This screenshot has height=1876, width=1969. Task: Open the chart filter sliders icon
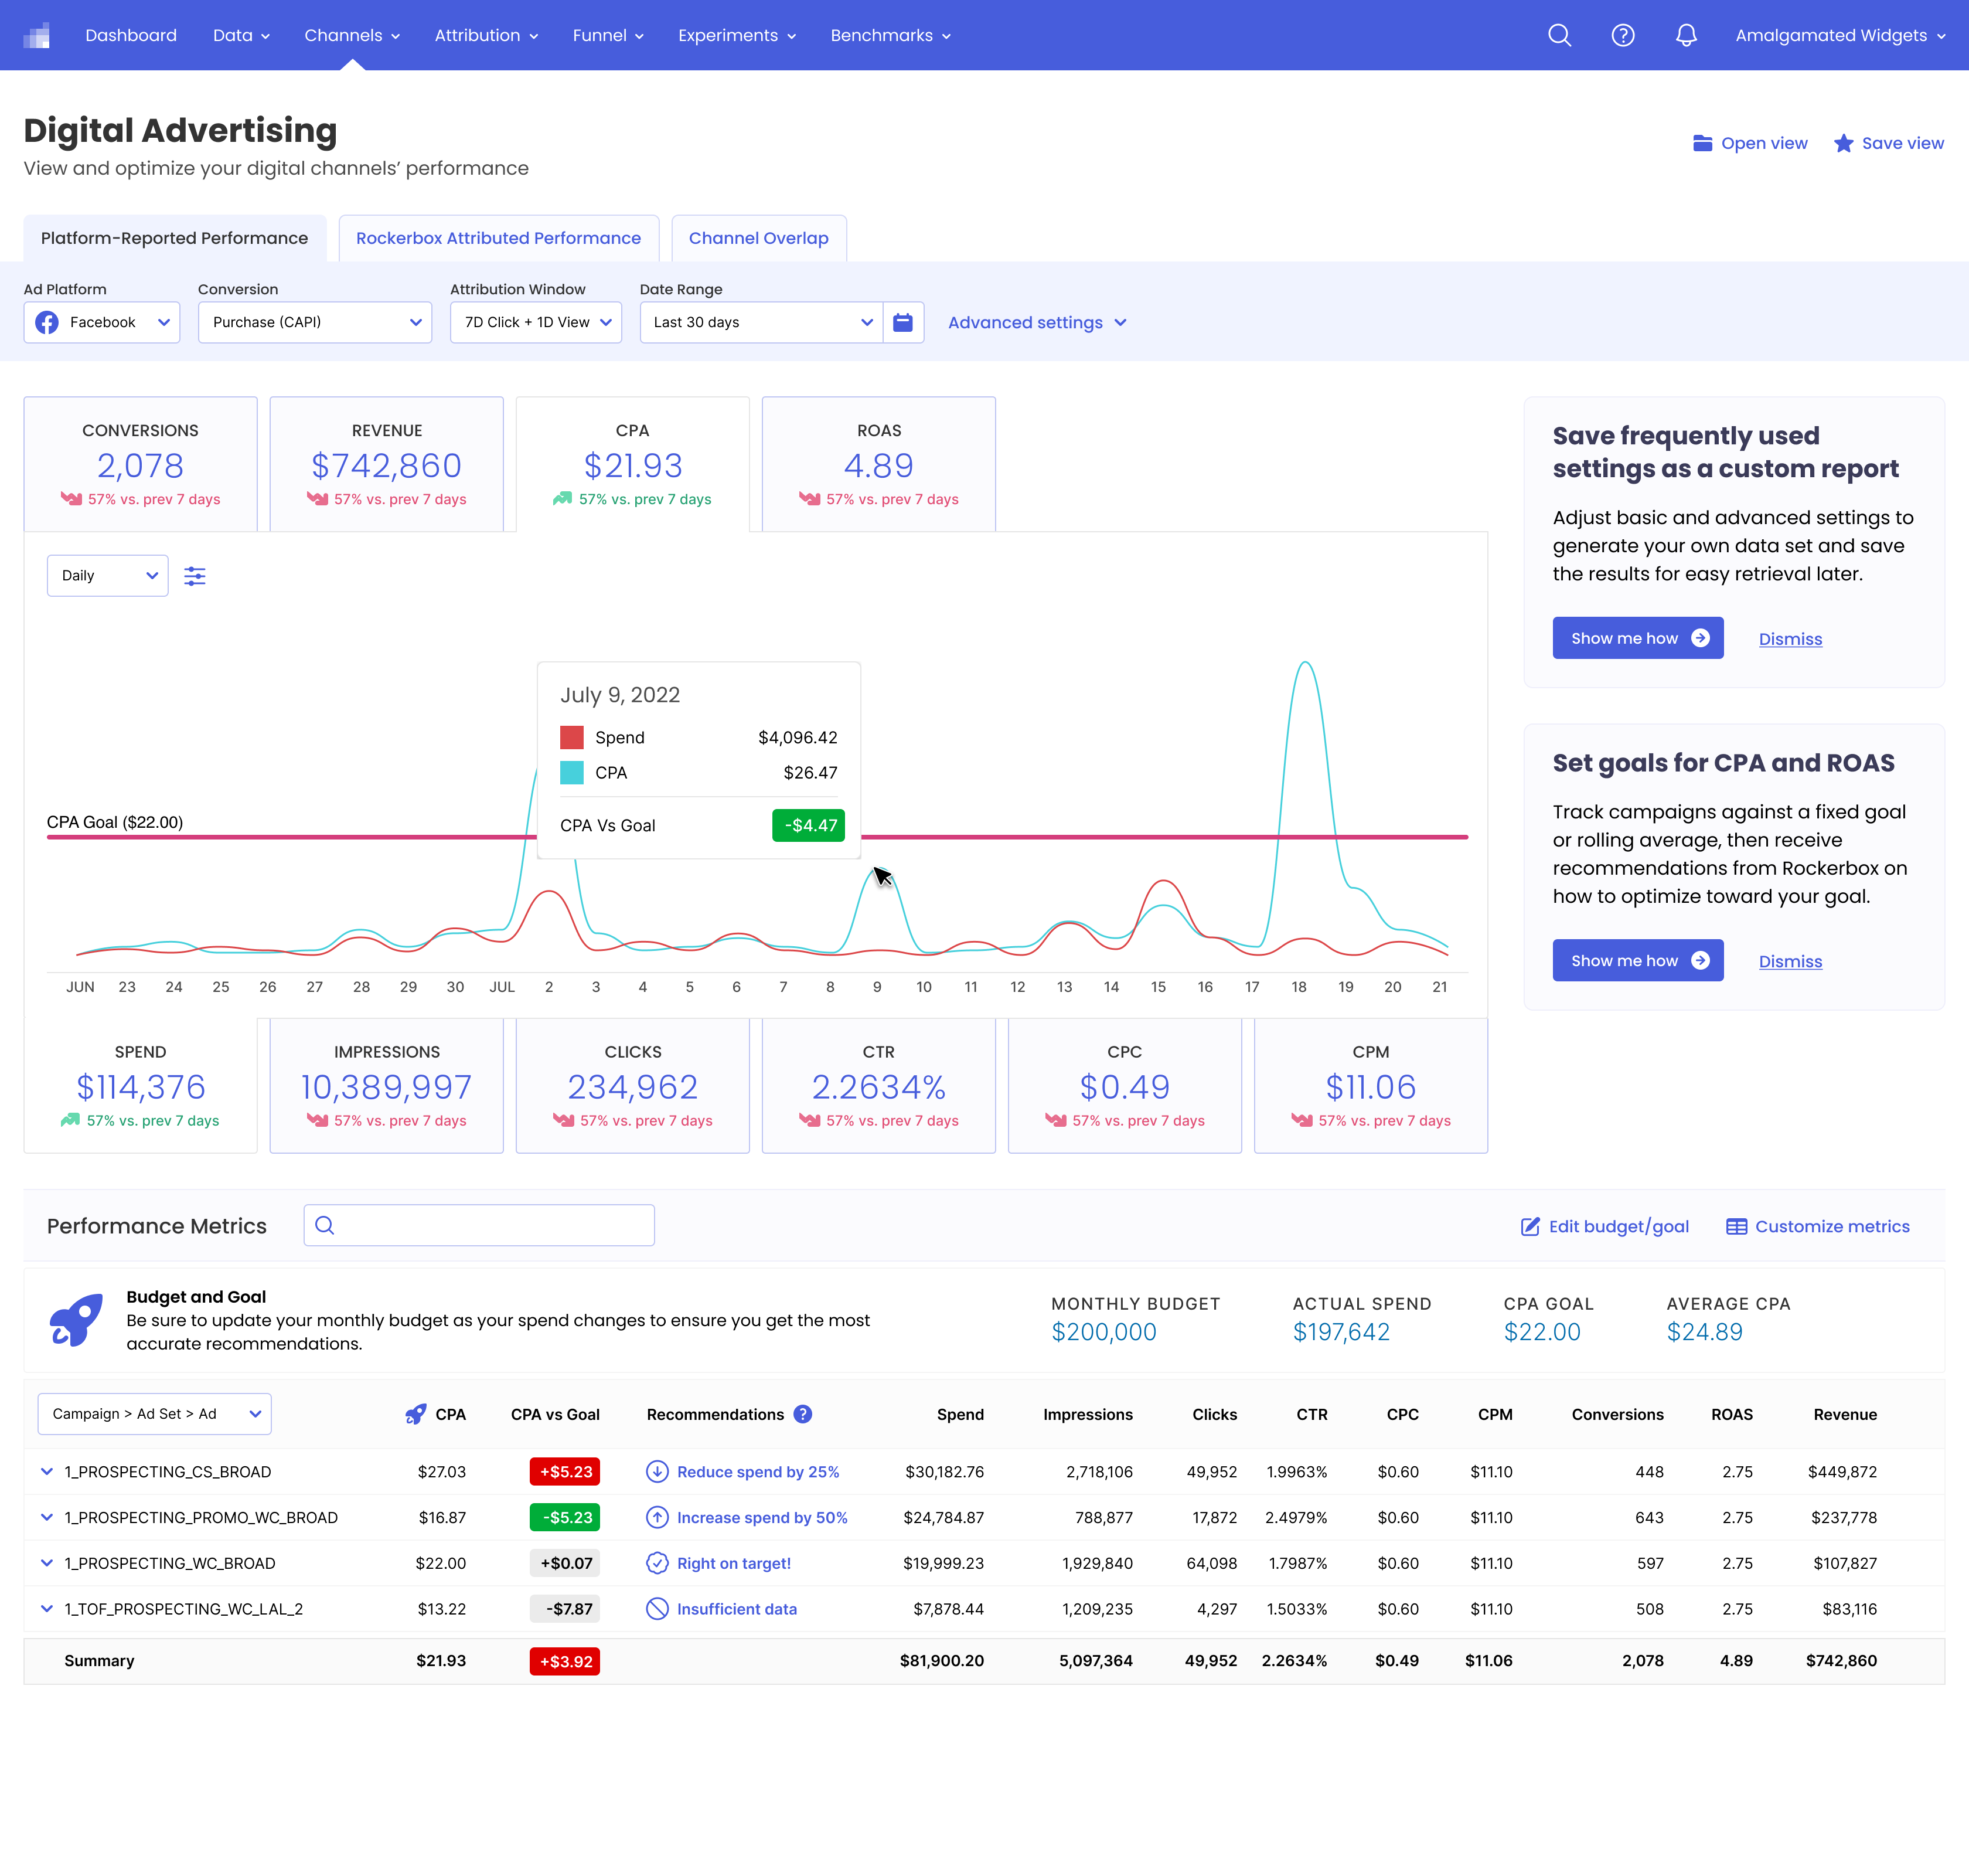point(195,576)
